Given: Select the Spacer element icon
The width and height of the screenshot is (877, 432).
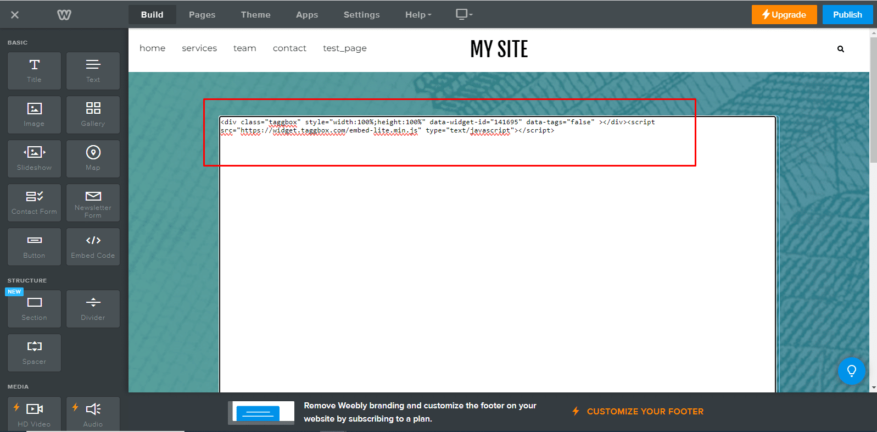Looking at the screenshot, I should click(34, 352).
